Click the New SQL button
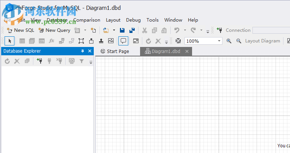Viewport: 290px width, 153px height. (20, 30)
